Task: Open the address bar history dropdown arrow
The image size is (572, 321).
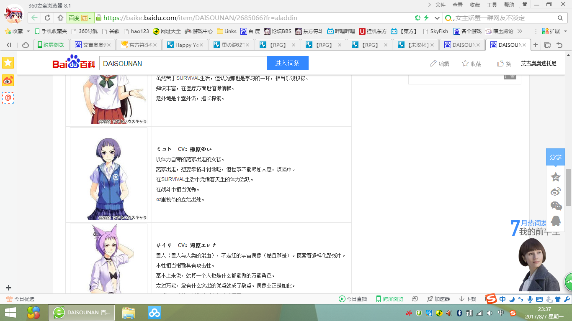Action: [437, 18]
